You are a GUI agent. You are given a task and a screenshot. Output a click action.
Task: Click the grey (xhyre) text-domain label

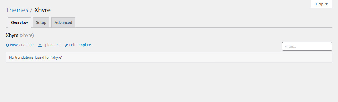pyautogui.click(x=27, y=35)
